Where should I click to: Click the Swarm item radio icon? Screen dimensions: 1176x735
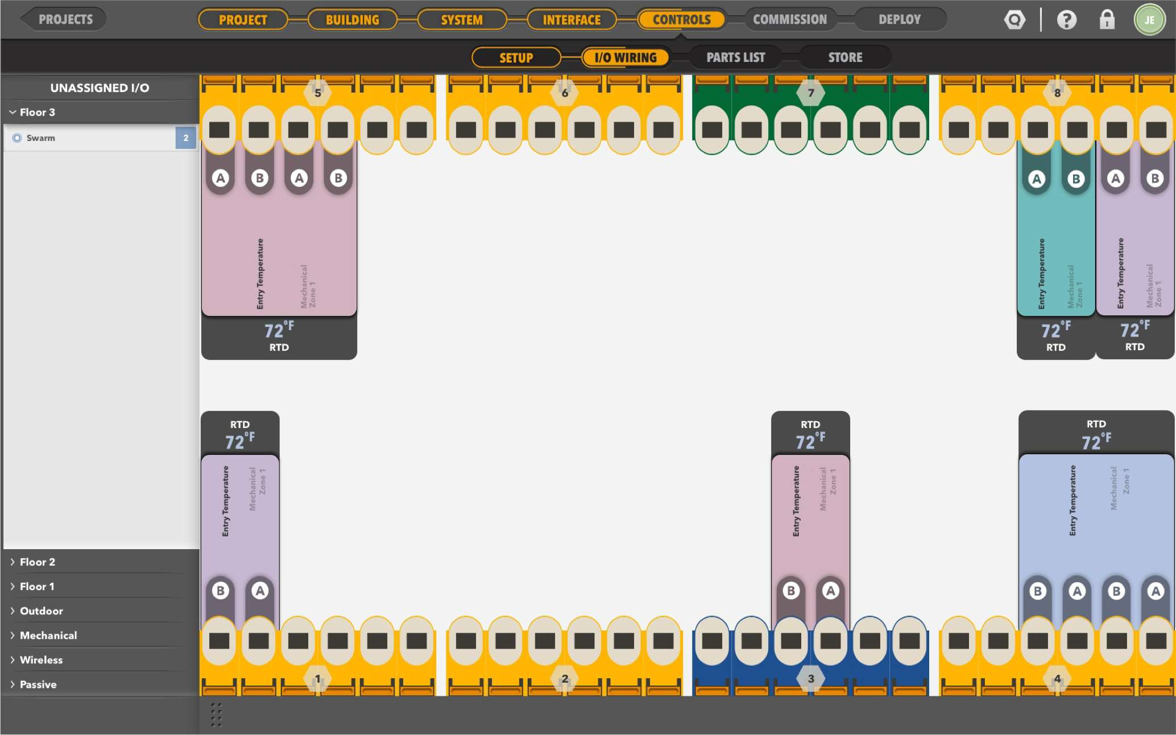pyautogui.click(x=17, y=138)
